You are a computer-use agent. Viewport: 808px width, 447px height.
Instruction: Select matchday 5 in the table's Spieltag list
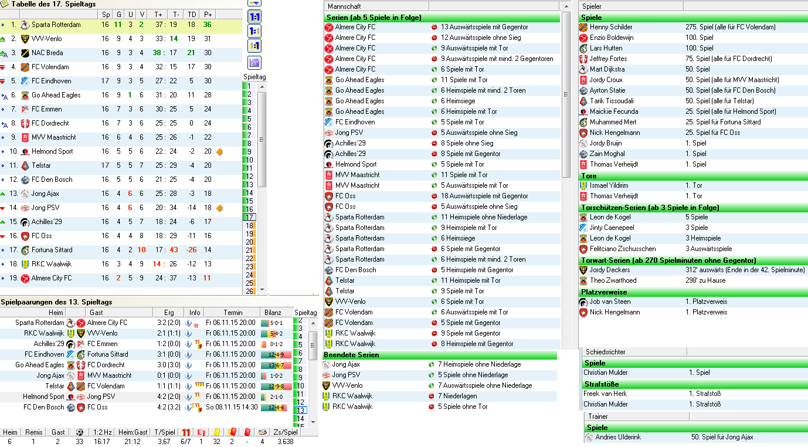click(249, 118)
